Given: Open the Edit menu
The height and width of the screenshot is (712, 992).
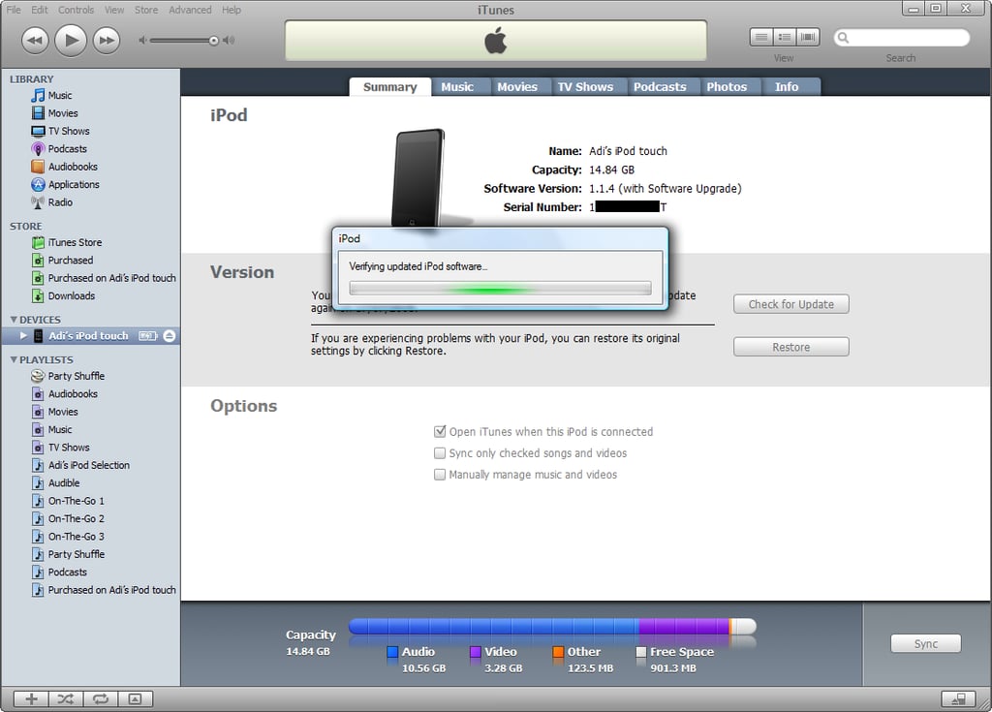Looking at the screenshot, I should (39, 10).
